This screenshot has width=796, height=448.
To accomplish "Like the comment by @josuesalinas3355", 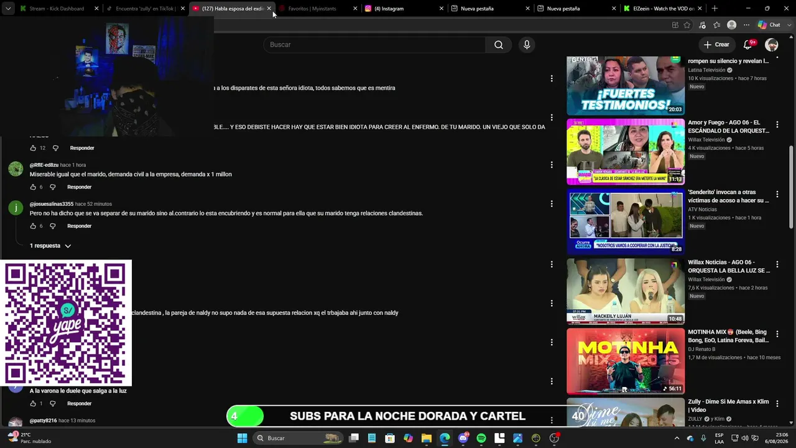I will coord(33,226).
